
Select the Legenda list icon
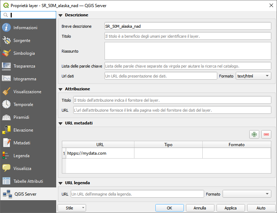click(6, 156)
